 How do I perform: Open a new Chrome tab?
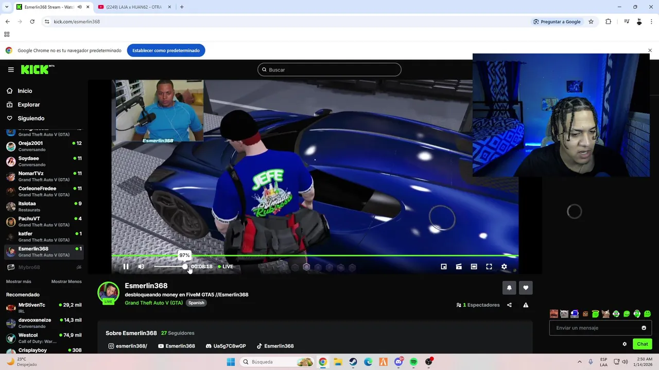click(182, 7)
